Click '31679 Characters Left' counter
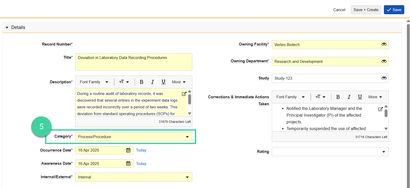Image resolution: width=410 pixels, height=188 pixels. (175, 122)
